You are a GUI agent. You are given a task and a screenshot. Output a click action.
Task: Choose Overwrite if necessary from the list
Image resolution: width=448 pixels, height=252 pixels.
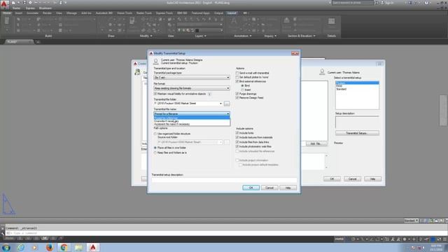192,121
